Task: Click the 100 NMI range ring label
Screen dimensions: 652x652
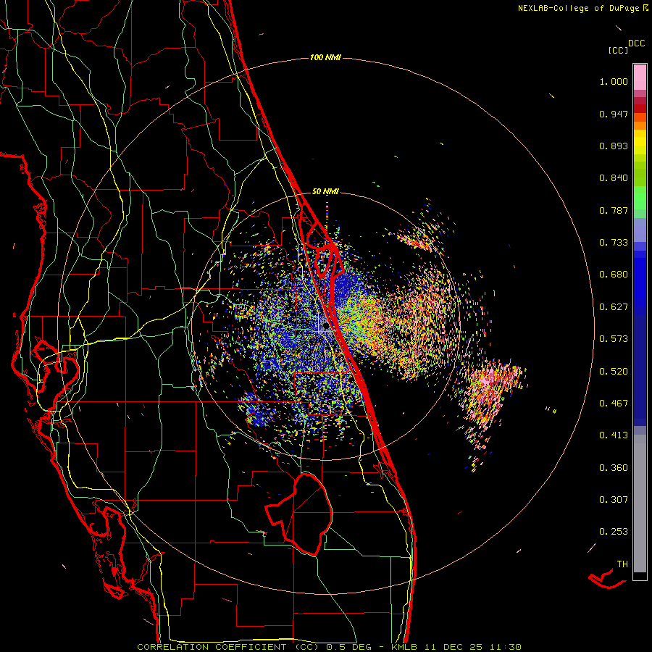Action: click(x=325, y=57)
